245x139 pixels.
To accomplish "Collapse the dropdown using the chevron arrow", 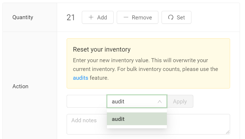I will pos(160,102).
